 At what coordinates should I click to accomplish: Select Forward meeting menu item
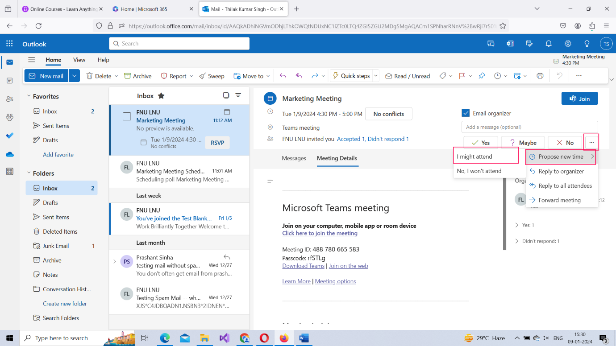[x=562, y=200]
